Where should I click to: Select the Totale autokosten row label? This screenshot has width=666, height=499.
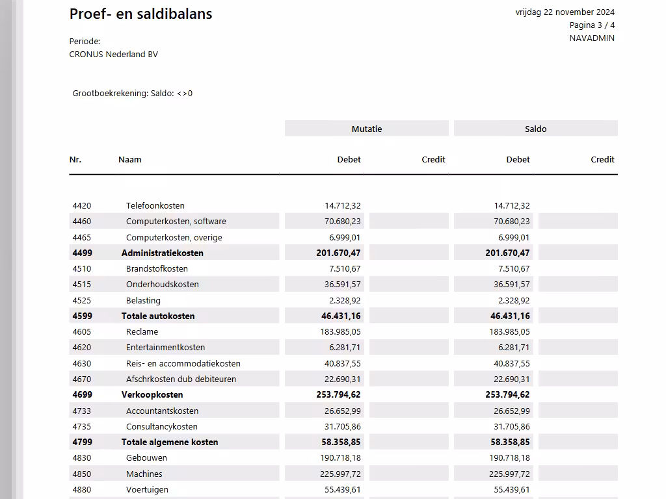pyautogui.click(x=158, y=316)
